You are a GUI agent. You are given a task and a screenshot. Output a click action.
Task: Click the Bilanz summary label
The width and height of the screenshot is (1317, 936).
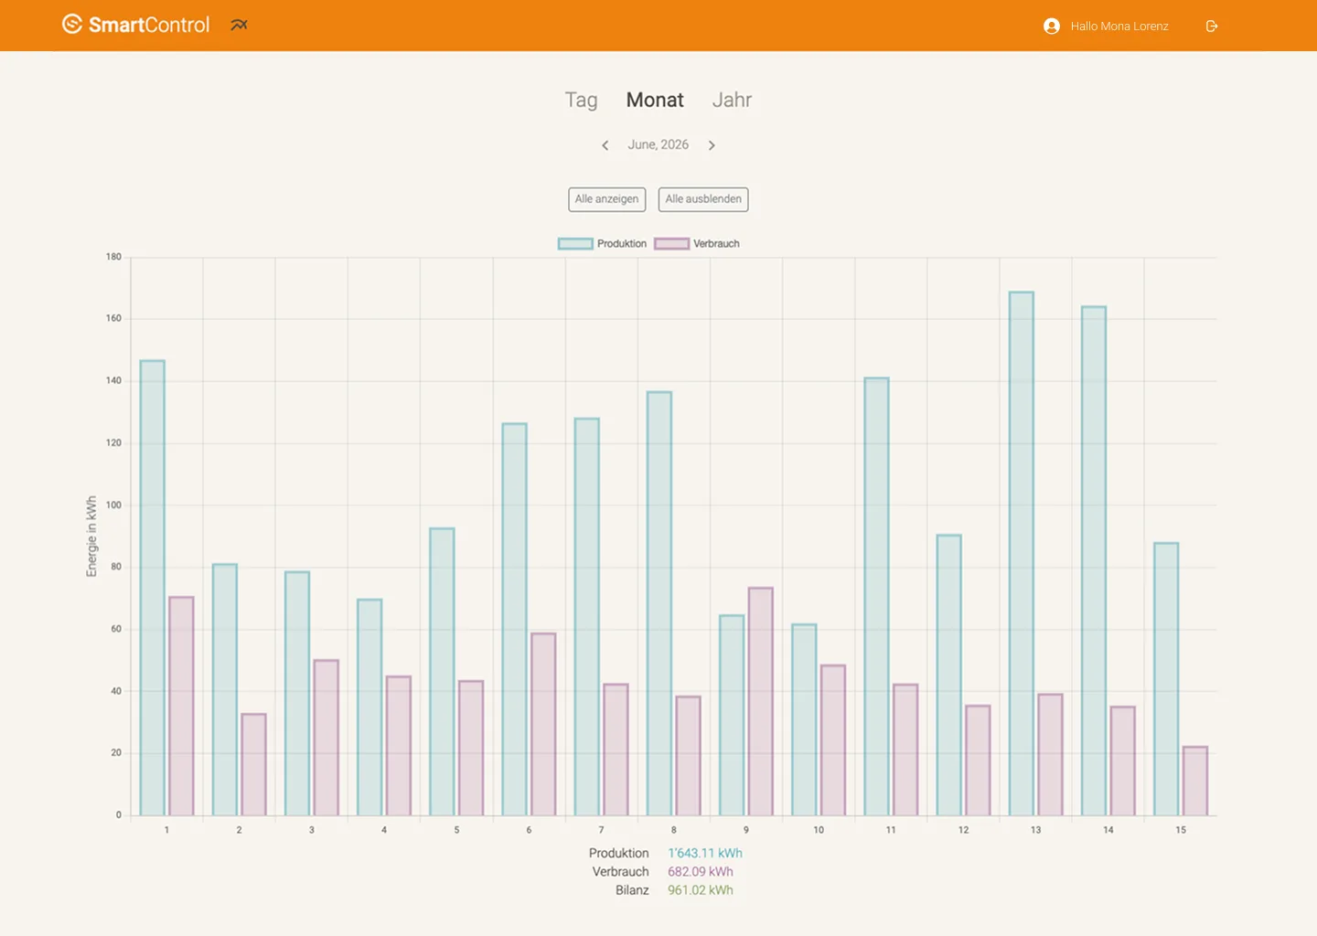(632, 890)
